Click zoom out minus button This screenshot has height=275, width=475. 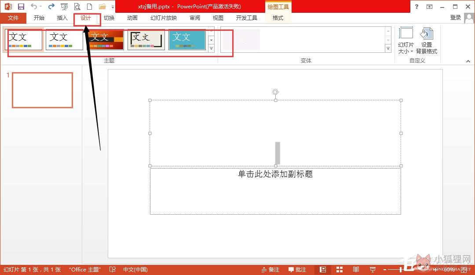tap(385, 270)
